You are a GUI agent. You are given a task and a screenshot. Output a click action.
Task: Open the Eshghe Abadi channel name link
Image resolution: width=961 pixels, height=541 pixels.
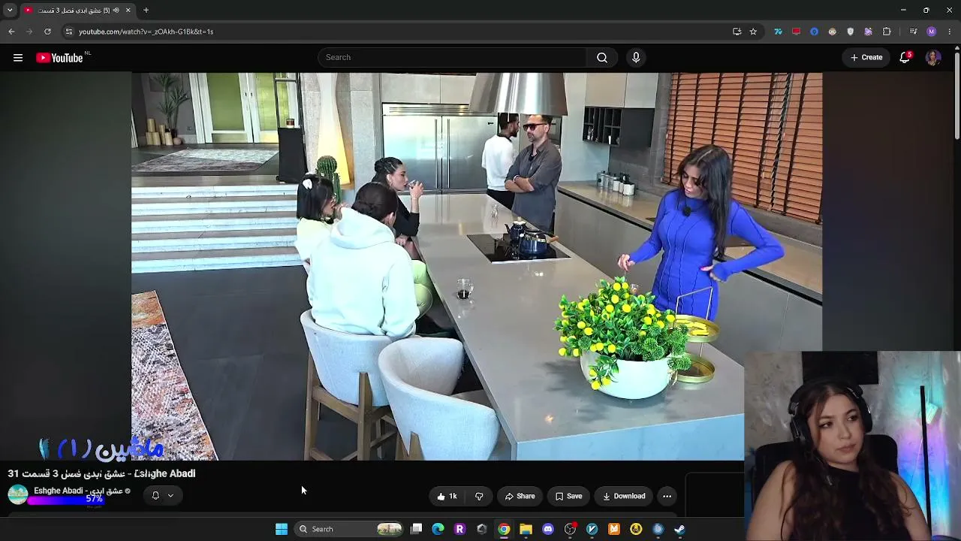coord(78,491)
